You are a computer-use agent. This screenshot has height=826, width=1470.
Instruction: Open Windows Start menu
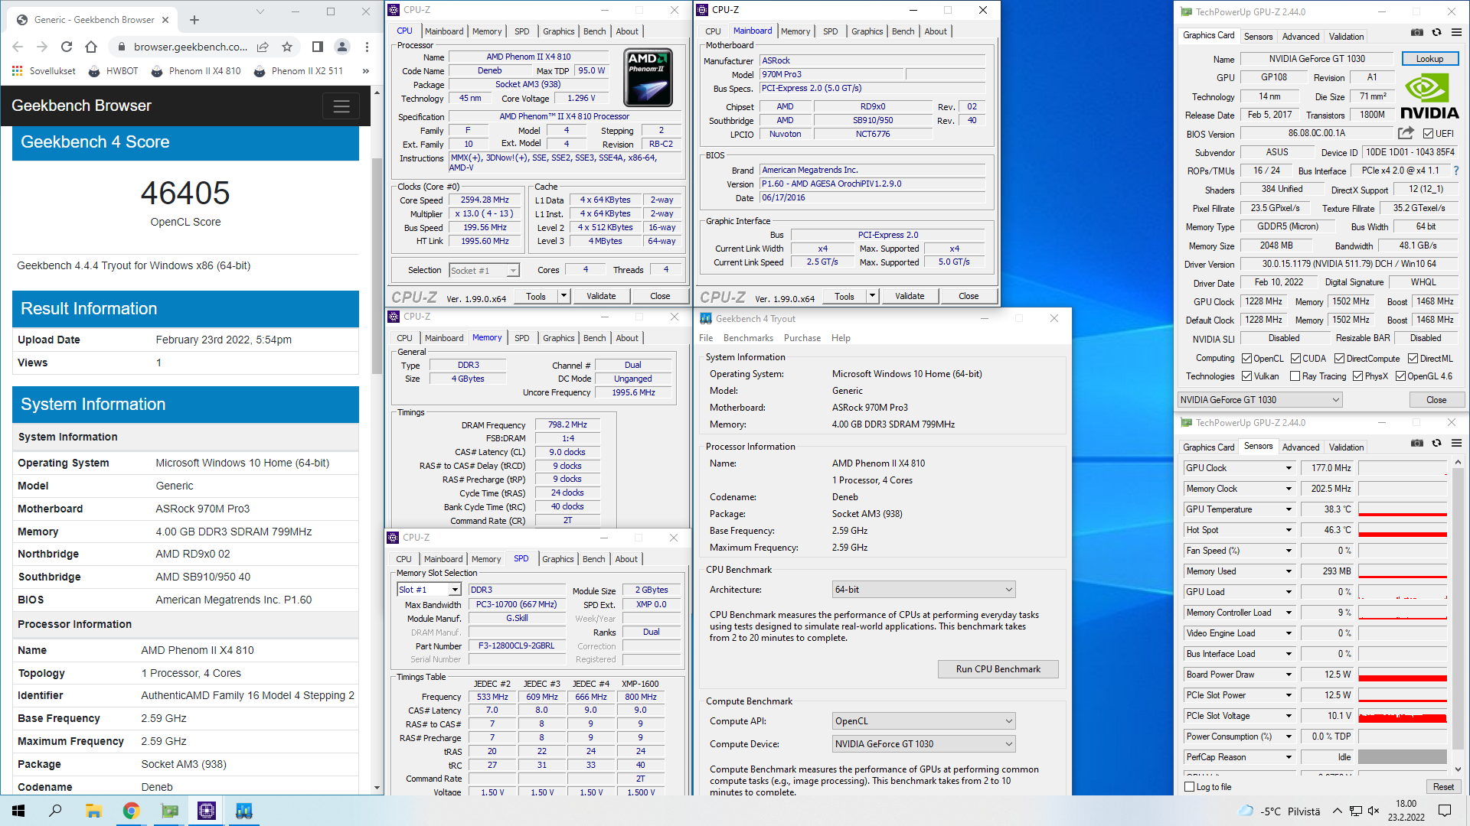(18, 811)
